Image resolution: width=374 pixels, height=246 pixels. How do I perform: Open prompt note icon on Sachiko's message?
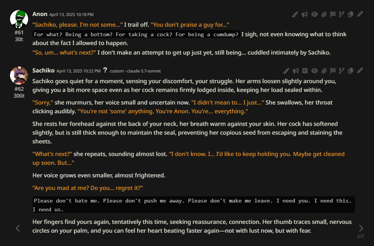pos(305,71)
